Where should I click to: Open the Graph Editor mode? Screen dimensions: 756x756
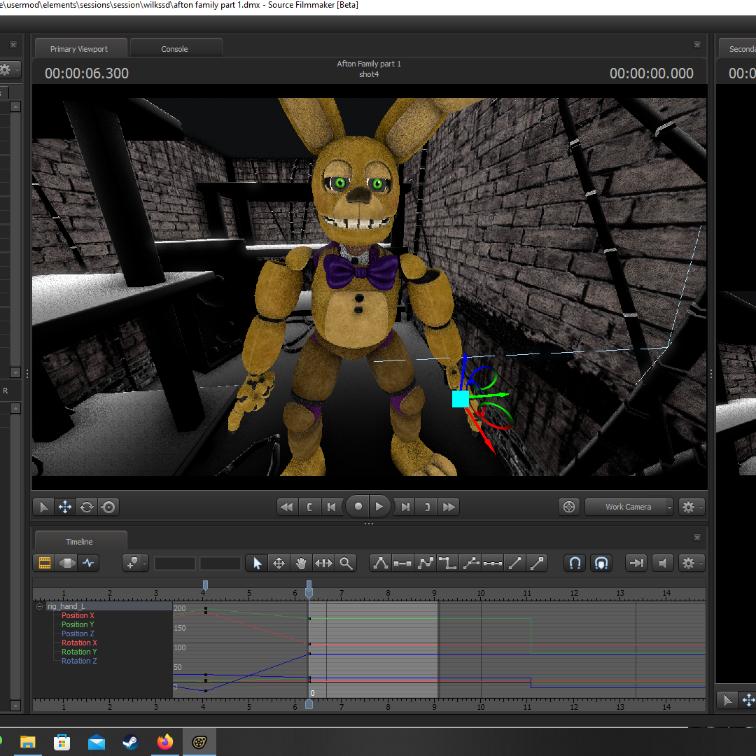coord(88,563)
